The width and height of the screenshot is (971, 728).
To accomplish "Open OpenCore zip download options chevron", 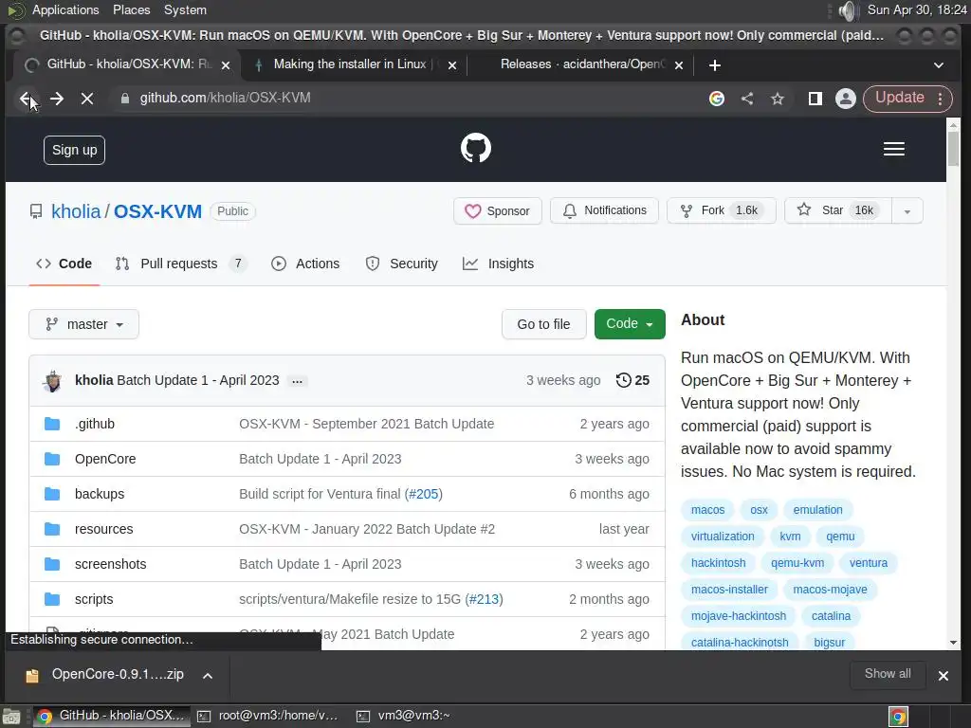I will (208, 675).
